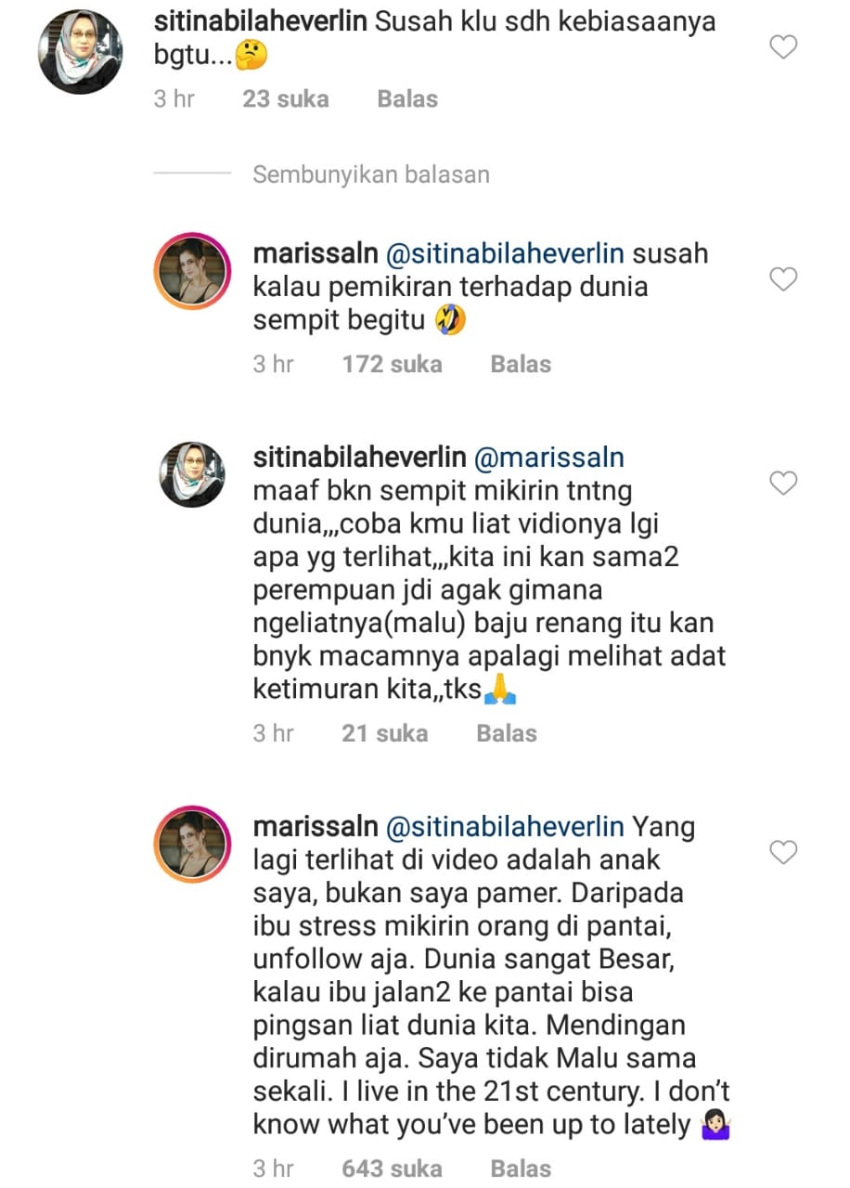Like sitinabilaheverlin's top comment with heart icon
The height and width of the screenshot is (1188, 850).
click(784, 45)
